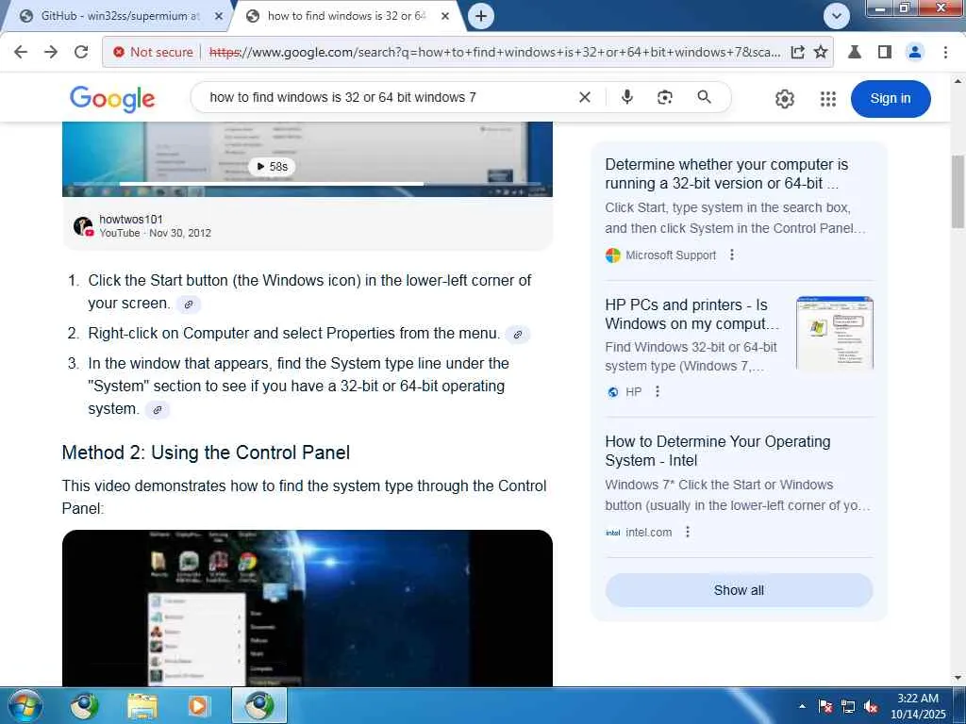Search by voice microphone
The height and width of the screenshot is (724, 966).
[626, 97]
